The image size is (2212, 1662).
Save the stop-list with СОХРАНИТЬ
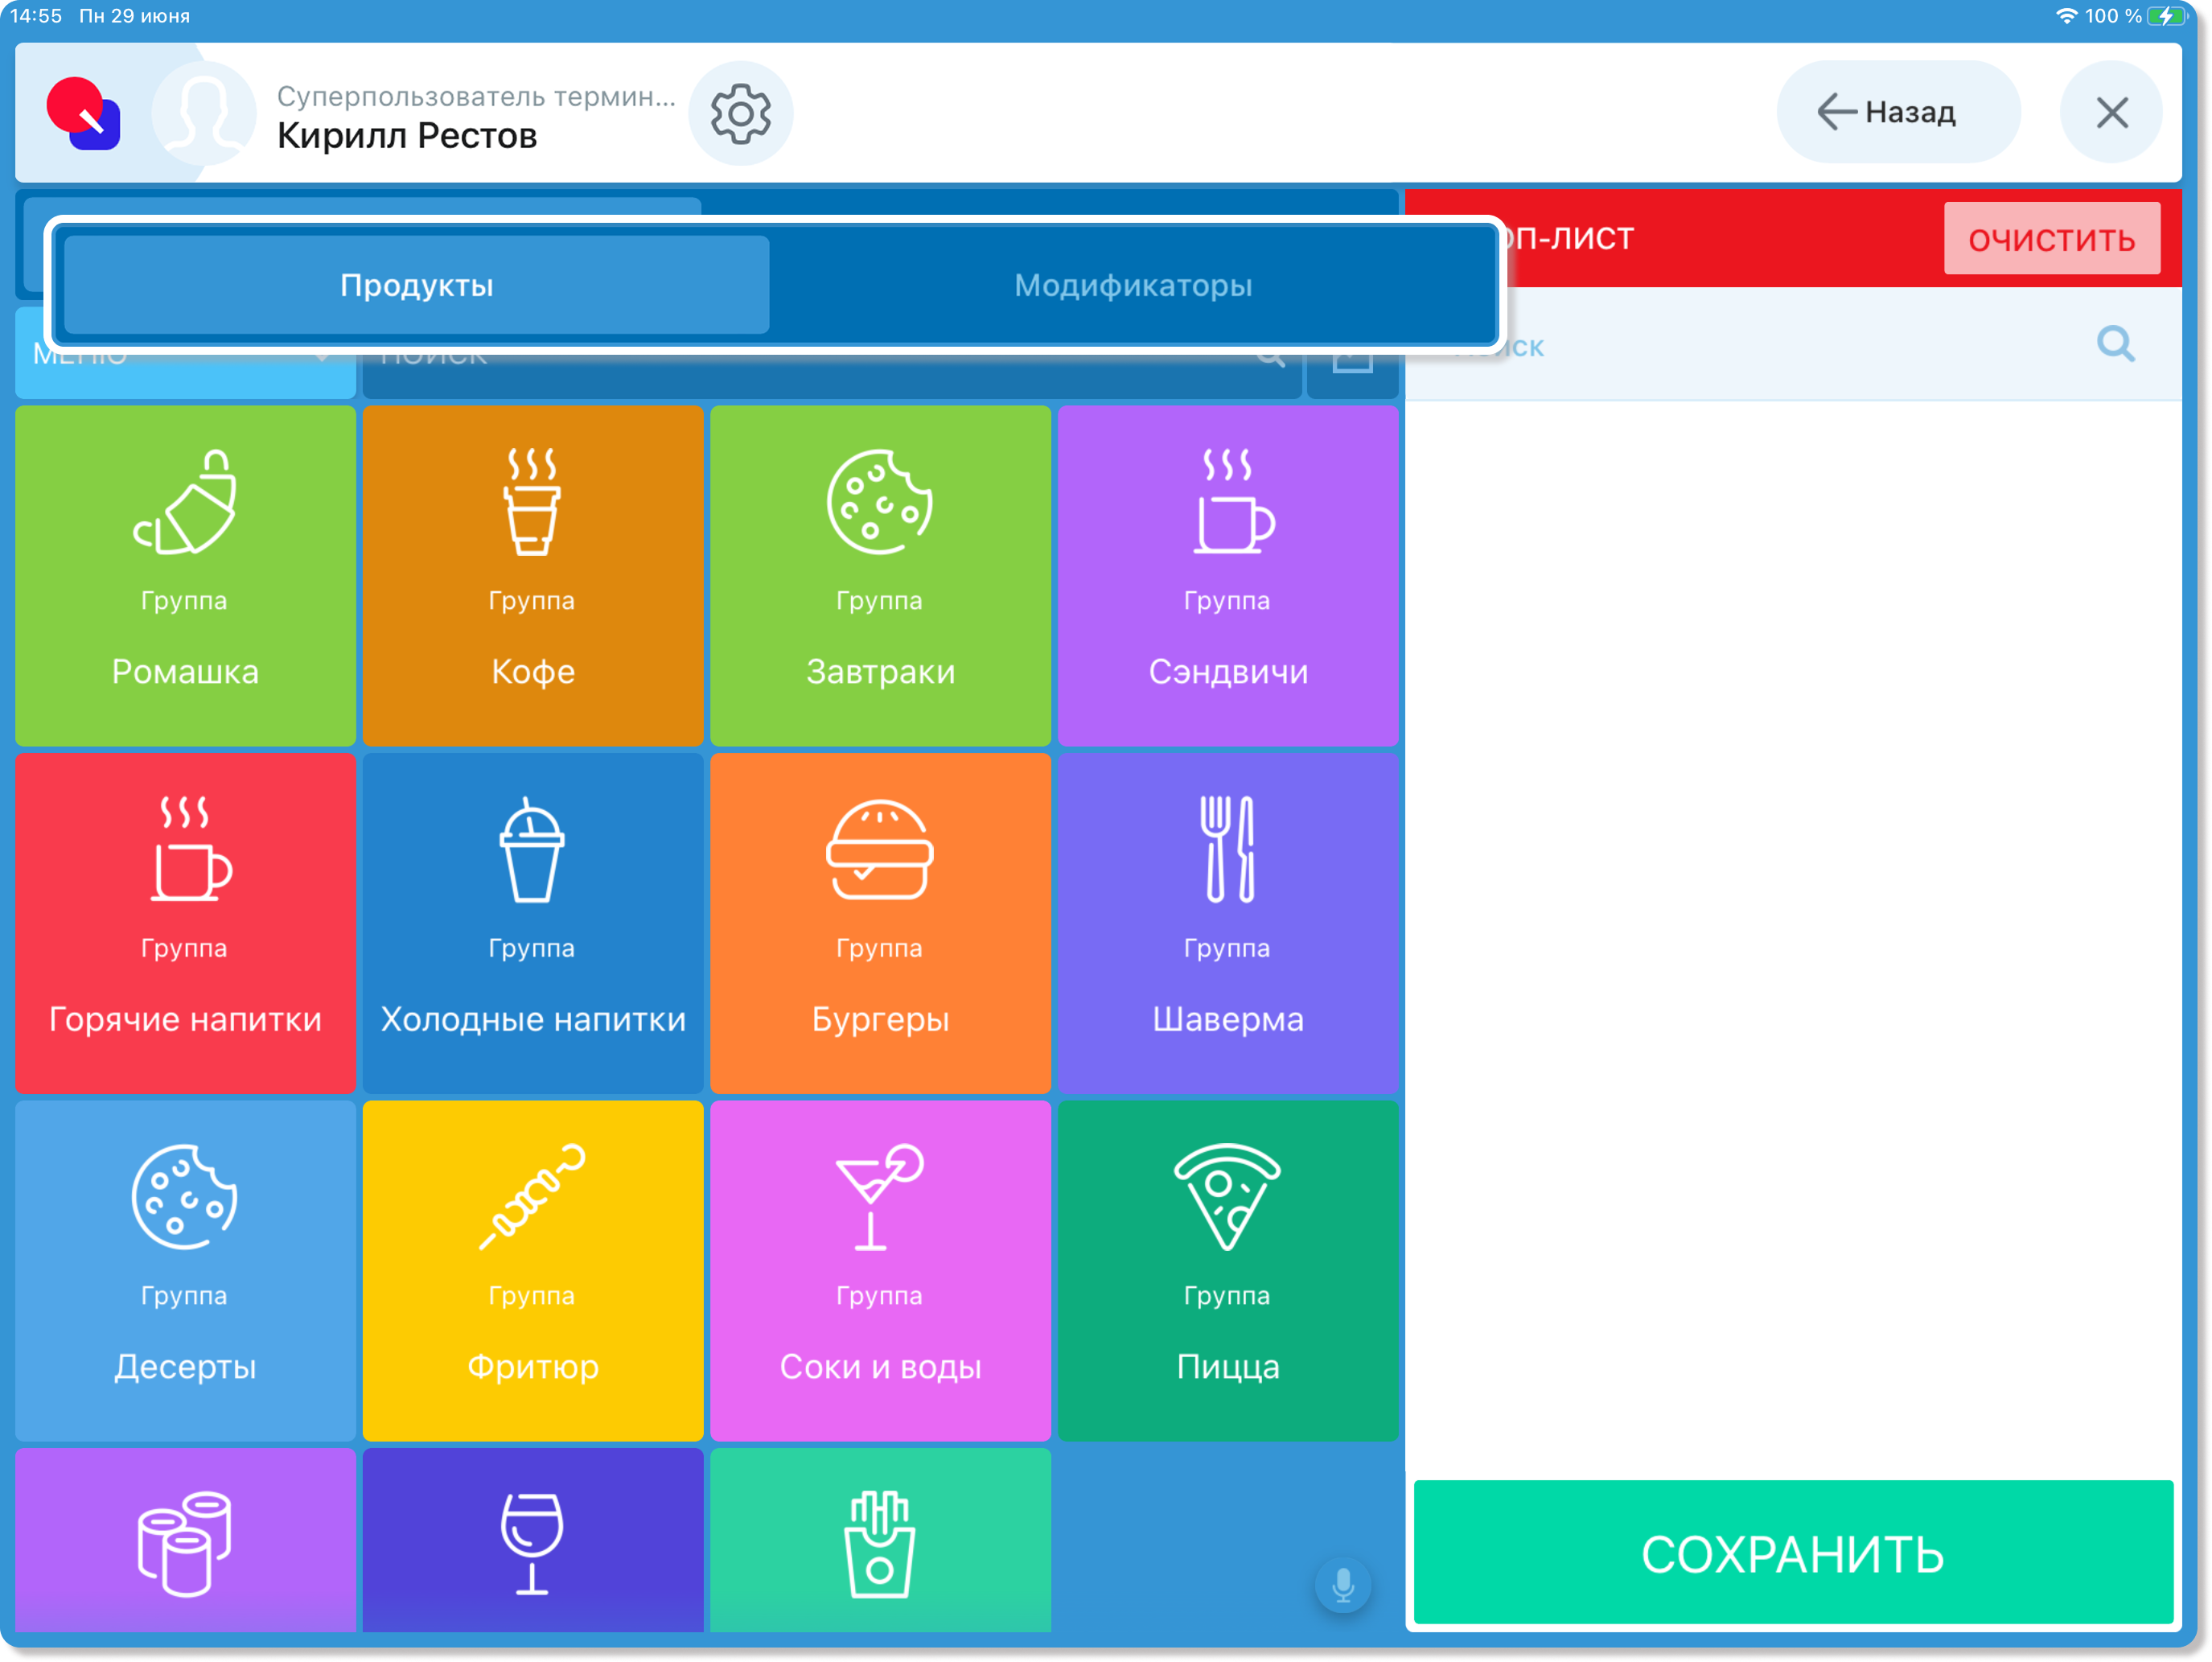tap(1792, 1553)
